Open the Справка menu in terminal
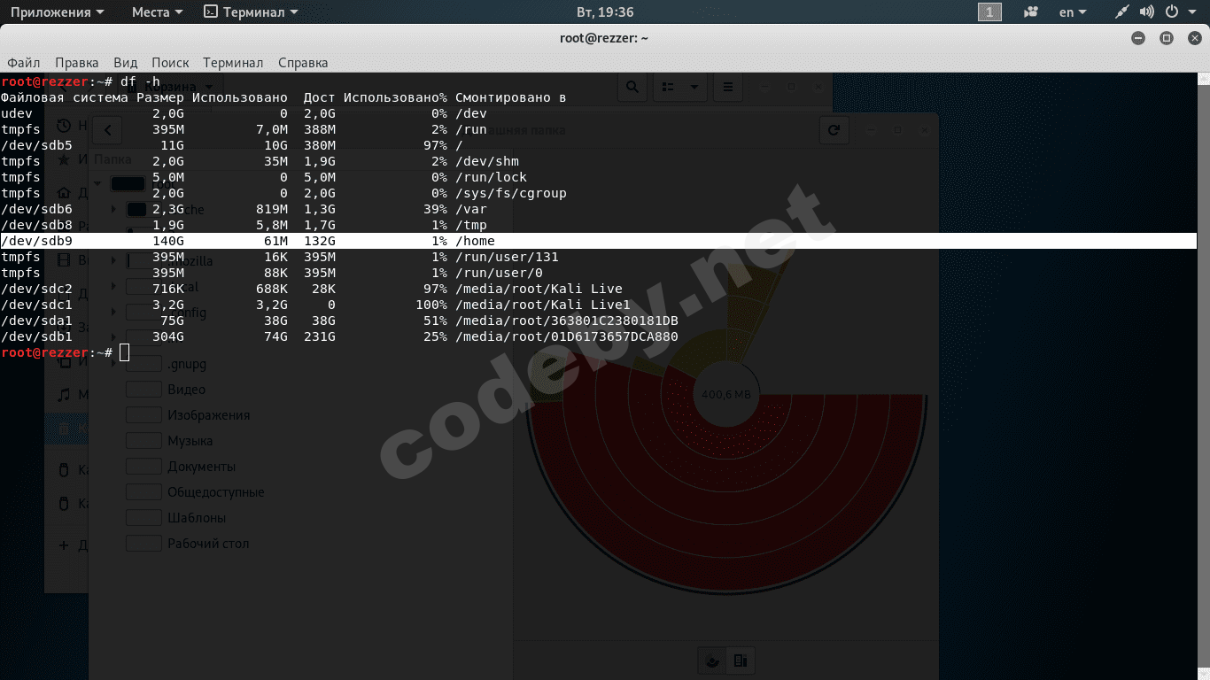 click(303, 63)
